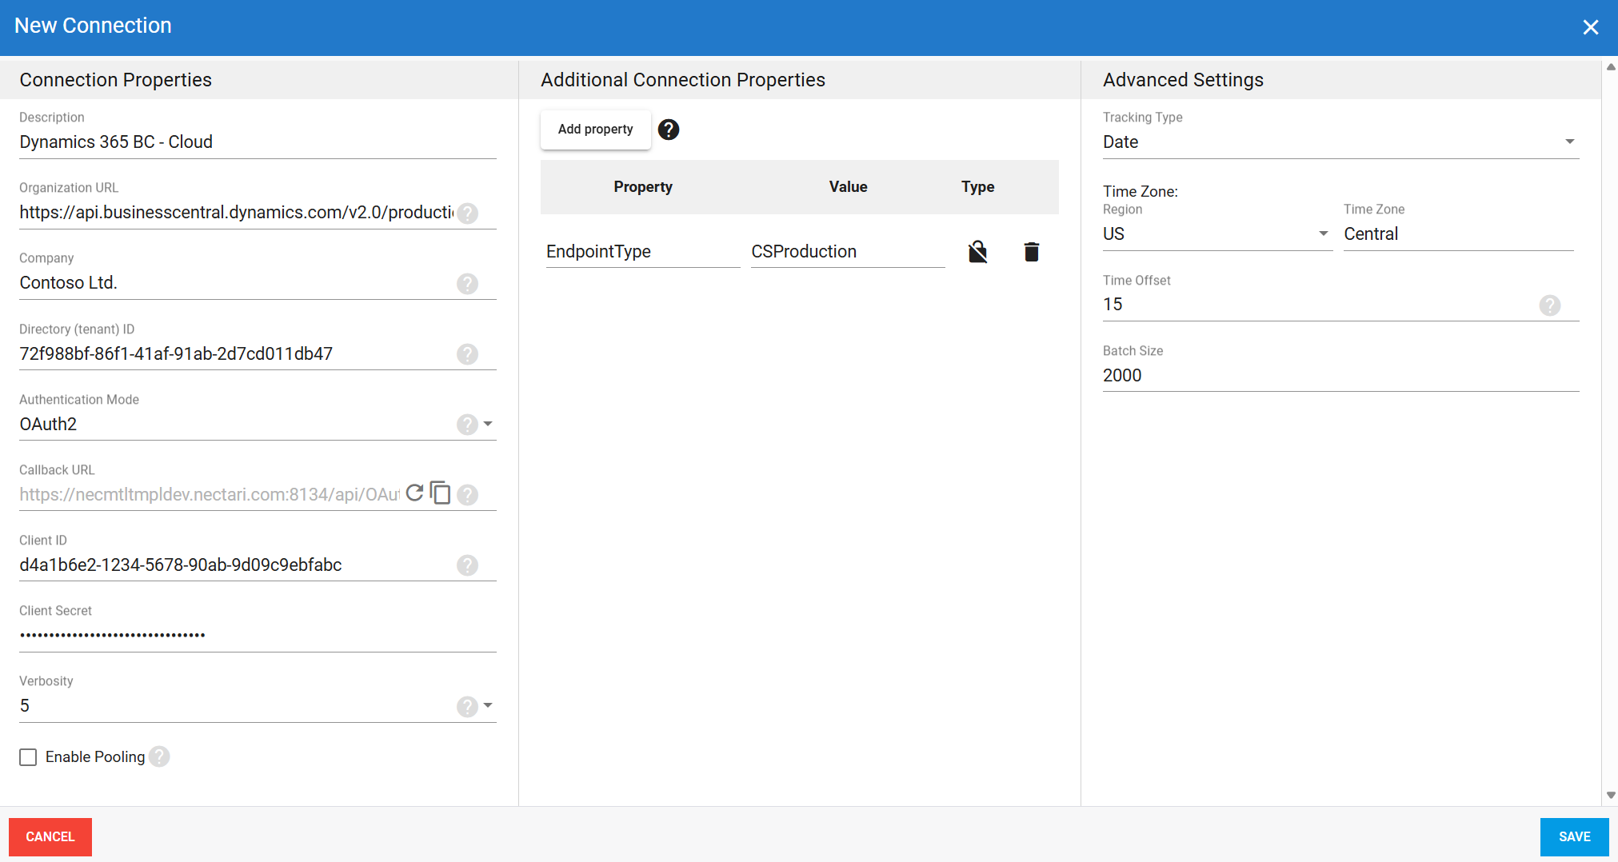The image size is (1618, 862).
Task: Click the Client Secret password field
Action: point(258,636)
